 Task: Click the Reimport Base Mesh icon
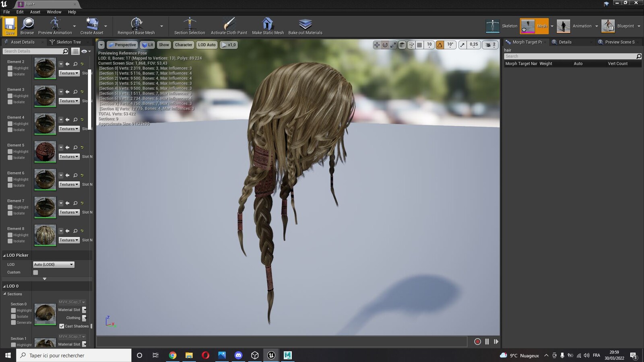[136, 24]
